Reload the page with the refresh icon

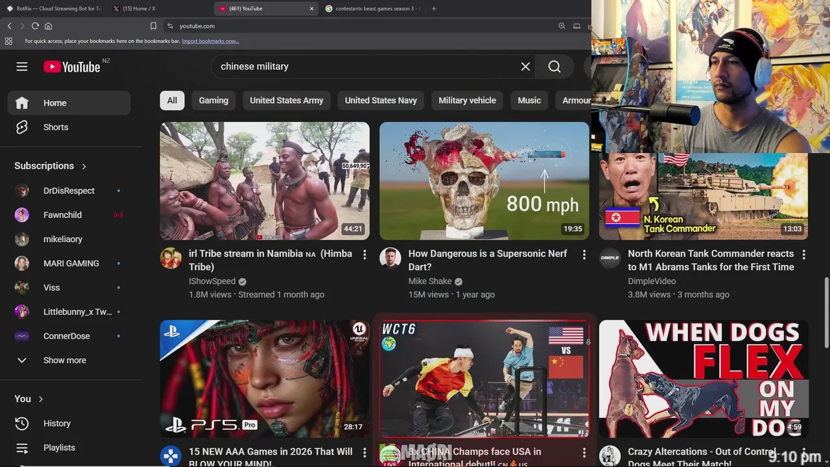click(35, 26)
